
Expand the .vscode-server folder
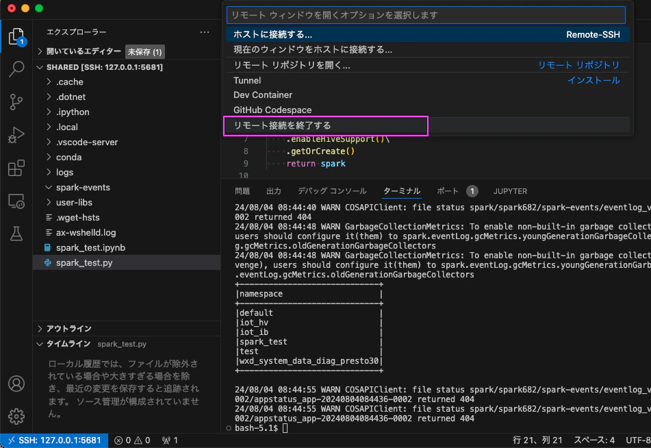point(127,142)
